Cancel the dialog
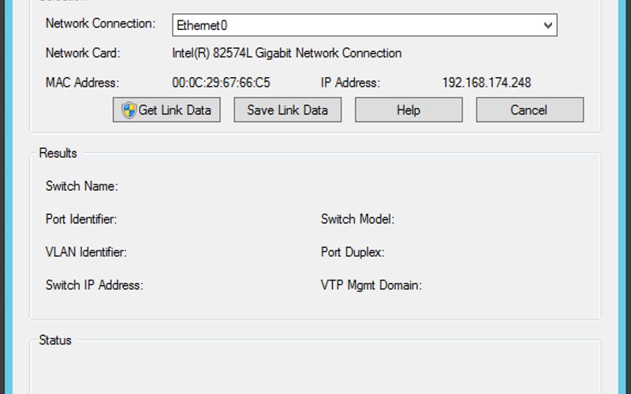Viewport: 631px width, 394px height. click(529, 110)
